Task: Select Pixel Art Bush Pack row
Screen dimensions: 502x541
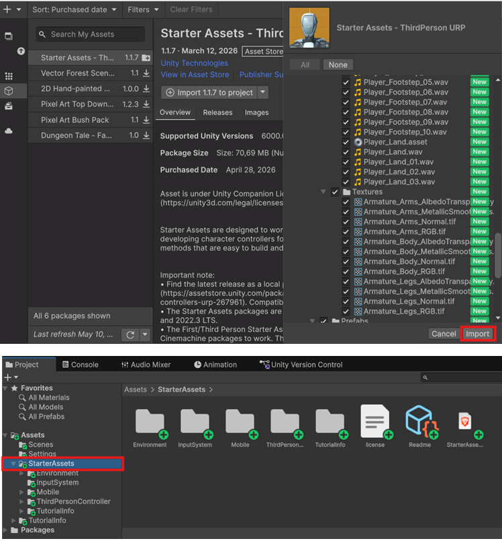Action: tap(90, 120)
